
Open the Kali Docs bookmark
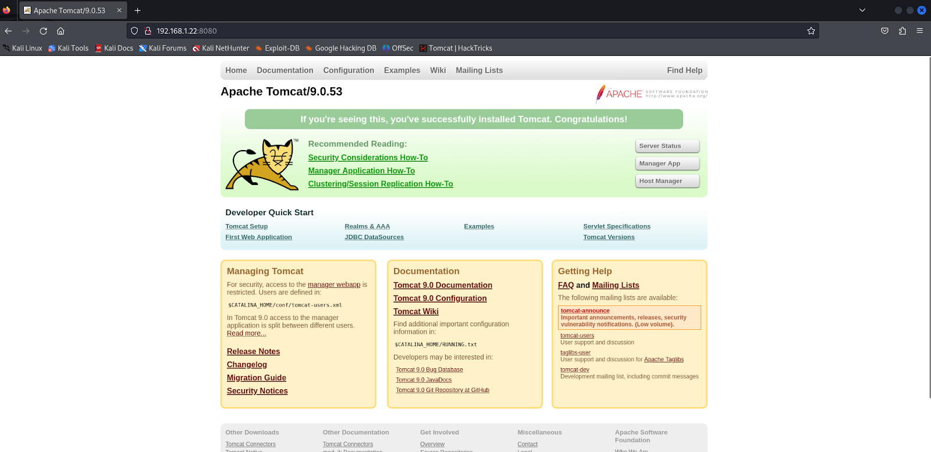(115, 48)
